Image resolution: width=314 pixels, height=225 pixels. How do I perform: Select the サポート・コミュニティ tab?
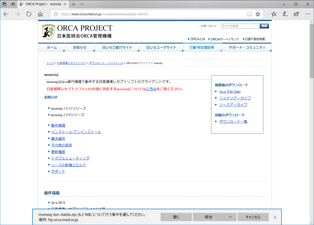pos(247,47)
